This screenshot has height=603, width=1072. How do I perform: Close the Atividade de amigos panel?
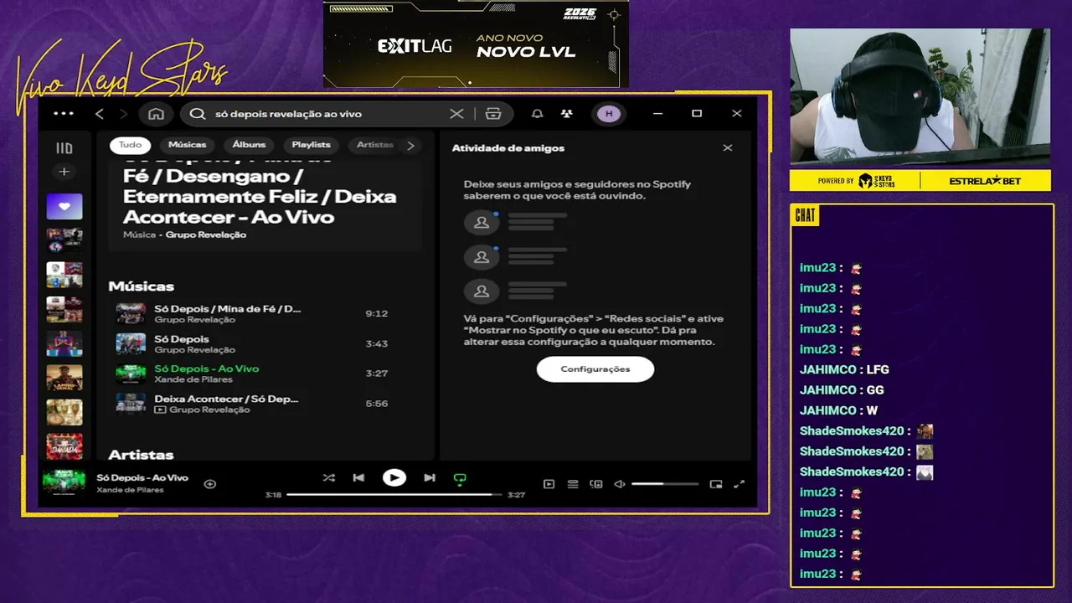(x=728, y=147)
